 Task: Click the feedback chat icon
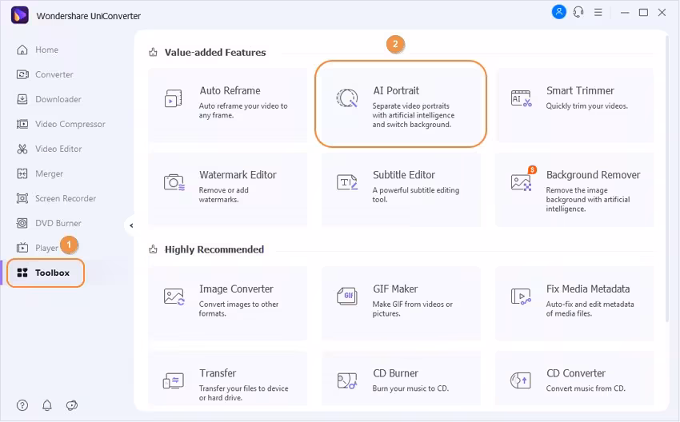[x=72, y=405]
